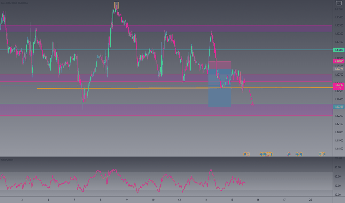The width and height of the screenshot is (345, 203).
Task: Click the isolated economic event marker near date 17
Action: [288, 154]
